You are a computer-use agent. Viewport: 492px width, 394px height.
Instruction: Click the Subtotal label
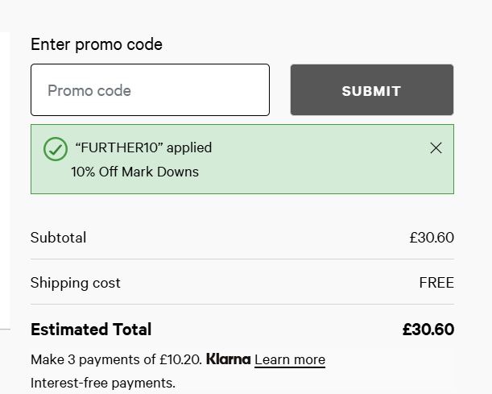[x=58, y=238]
